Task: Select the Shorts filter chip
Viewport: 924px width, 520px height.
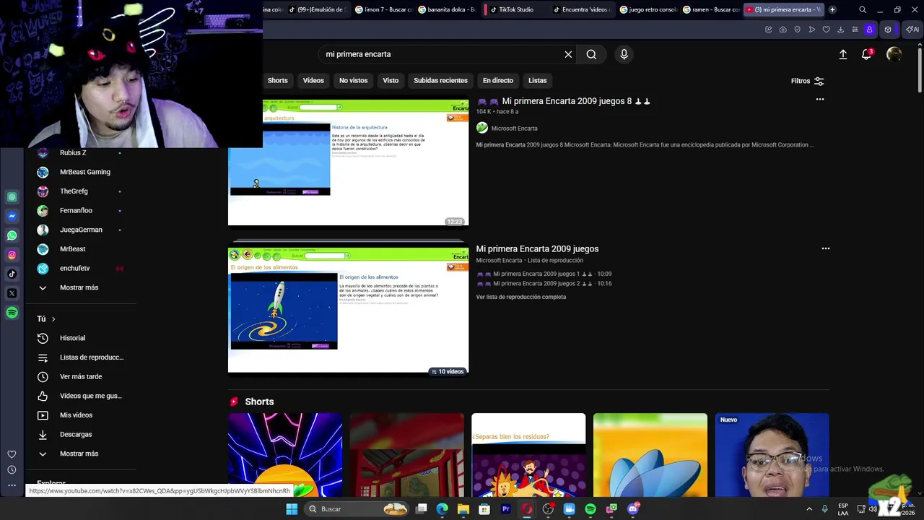Action: [277, 80]
